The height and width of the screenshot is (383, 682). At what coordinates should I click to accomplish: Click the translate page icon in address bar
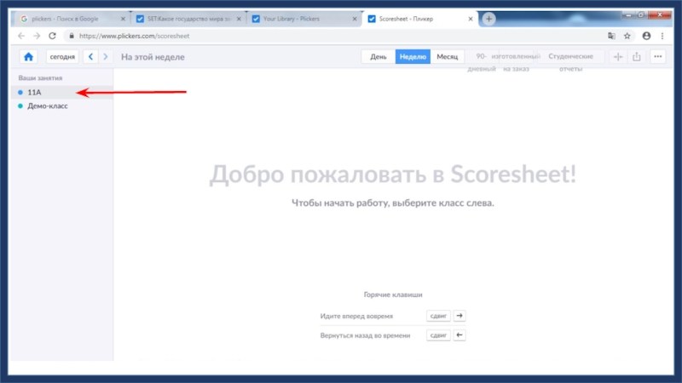[611, 36]
